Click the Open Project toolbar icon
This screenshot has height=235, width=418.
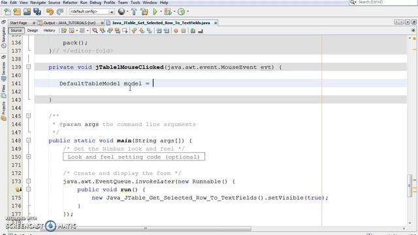(27, 12)
